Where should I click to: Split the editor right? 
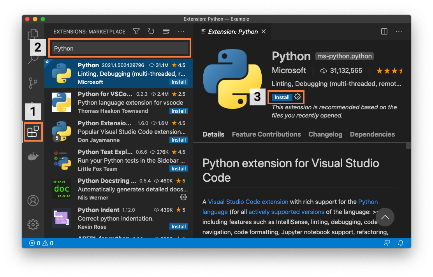384,32
